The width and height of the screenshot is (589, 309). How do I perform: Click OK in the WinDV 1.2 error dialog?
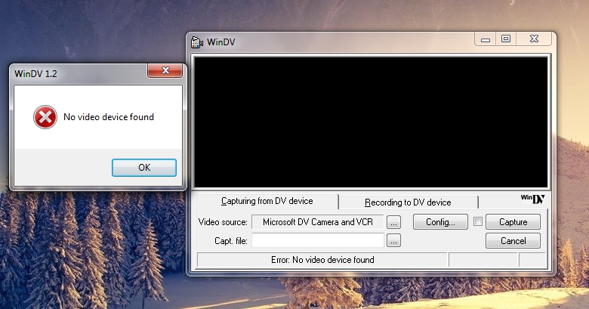coord(144,167)
